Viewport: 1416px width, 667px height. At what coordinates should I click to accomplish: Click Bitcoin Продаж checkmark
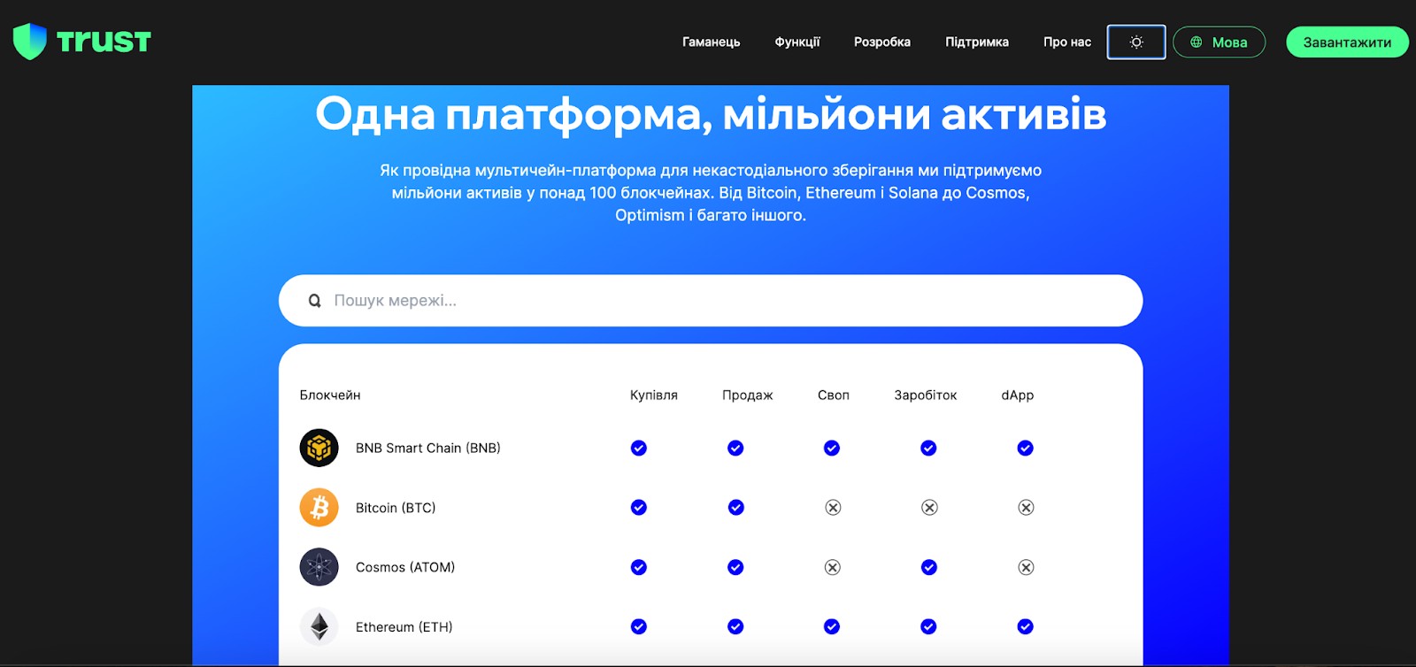[x=735, y=508]
